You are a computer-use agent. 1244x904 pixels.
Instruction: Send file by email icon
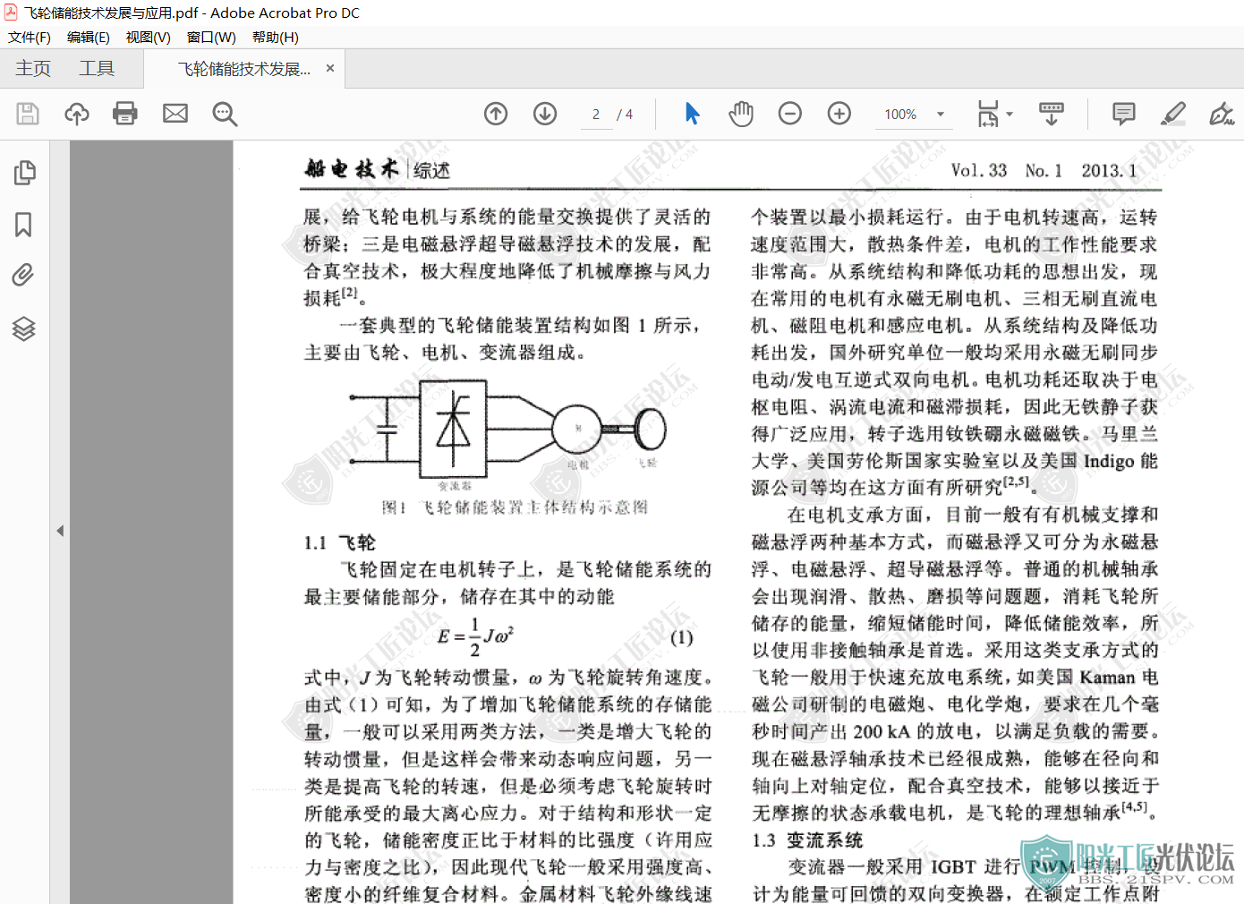pos(175,114)
